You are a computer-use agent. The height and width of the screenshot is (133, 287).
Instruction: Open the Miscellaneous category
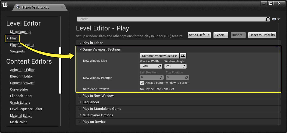tap(20, 32)
